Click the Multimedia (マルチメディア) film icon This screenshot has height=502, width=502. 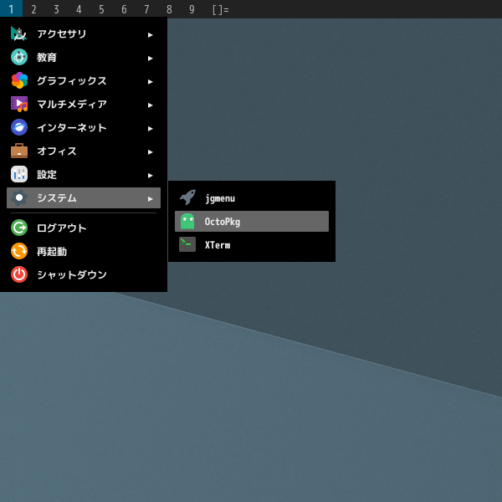click(x=19, y=104)
